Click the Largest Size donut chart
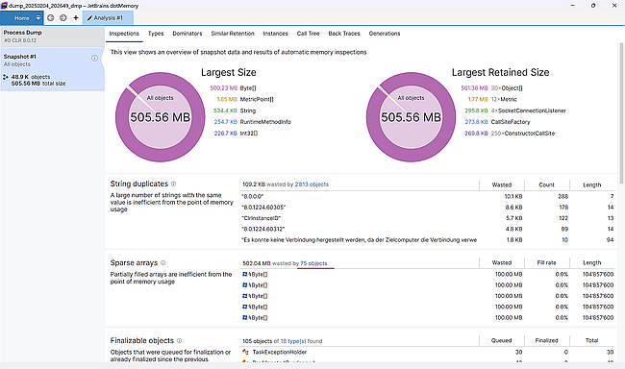Image resolution: width=625 pixels, height=369 pixels. click(x=161, y=117)
